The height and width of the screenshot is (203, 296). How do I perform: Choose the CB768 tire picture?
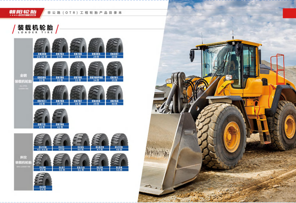[114, 92]
